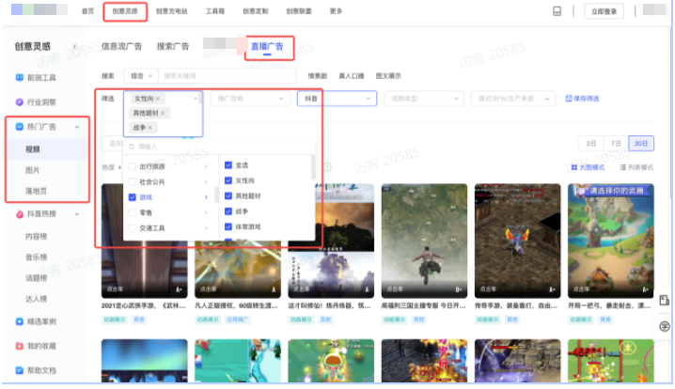Select the 7日 time range

click(x=616, y=144)
